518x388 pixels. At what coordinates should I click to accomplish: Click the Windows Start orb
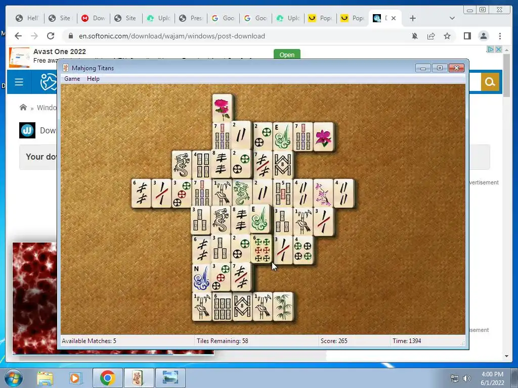point(13,378)
